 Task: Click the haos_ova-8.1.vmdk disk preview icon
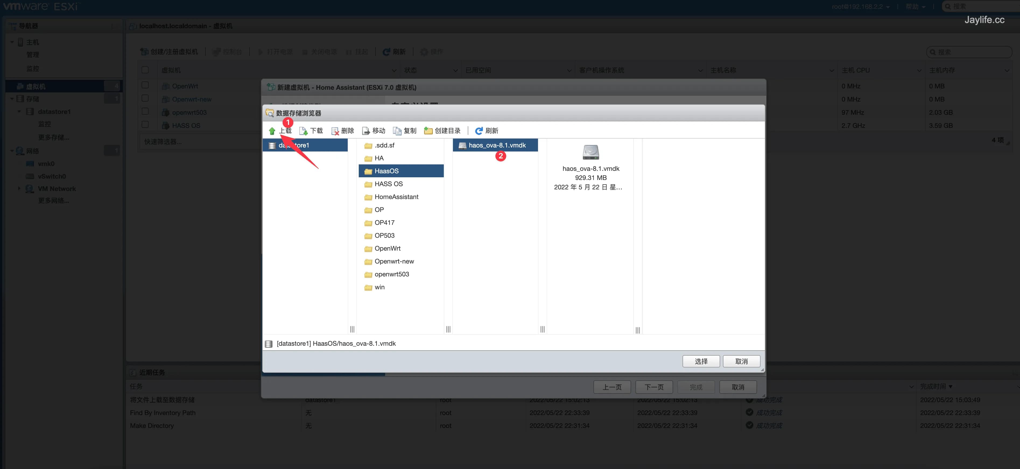[590, 152]
